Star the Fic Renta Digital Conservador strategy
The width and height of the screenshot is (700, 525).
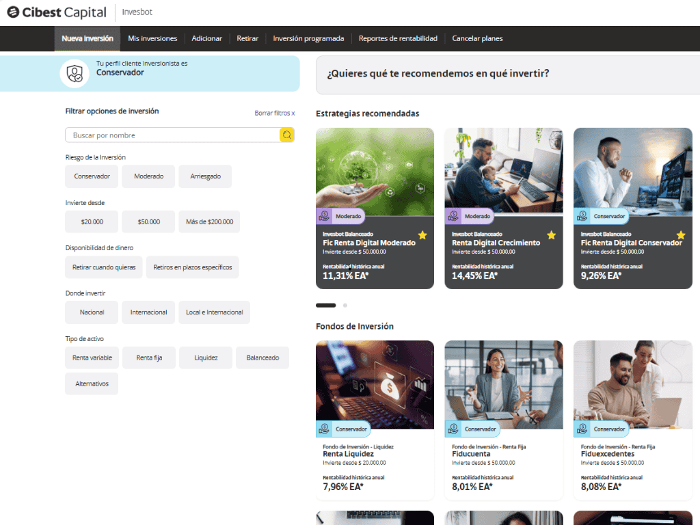tap(680, 235)
